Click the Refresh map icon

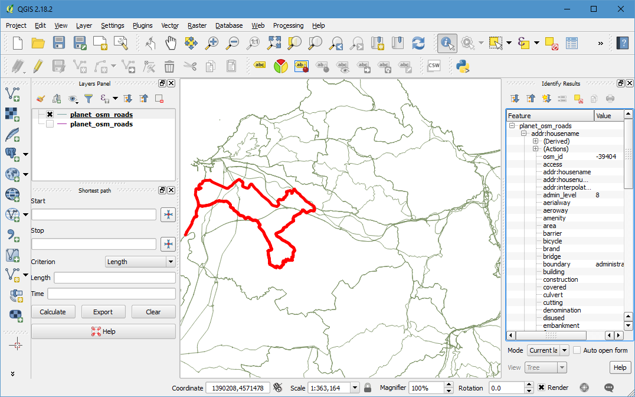(418, 43)
